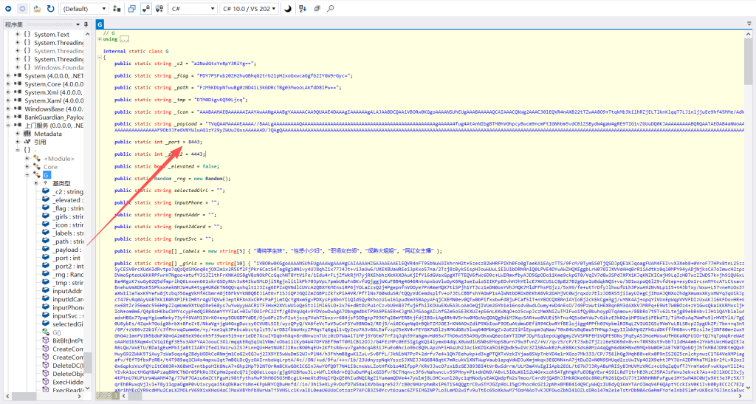The width and height of the screenshot is (756, 404).
Task: Select the Core class tree item
Action: [x=50, y=166]
